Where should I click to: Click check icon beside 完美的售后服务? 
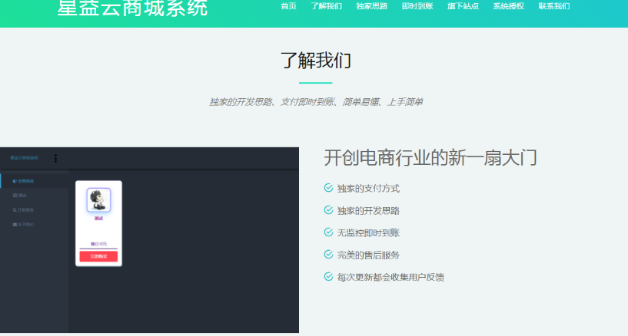pyautogui.click(x=328, y=255)
